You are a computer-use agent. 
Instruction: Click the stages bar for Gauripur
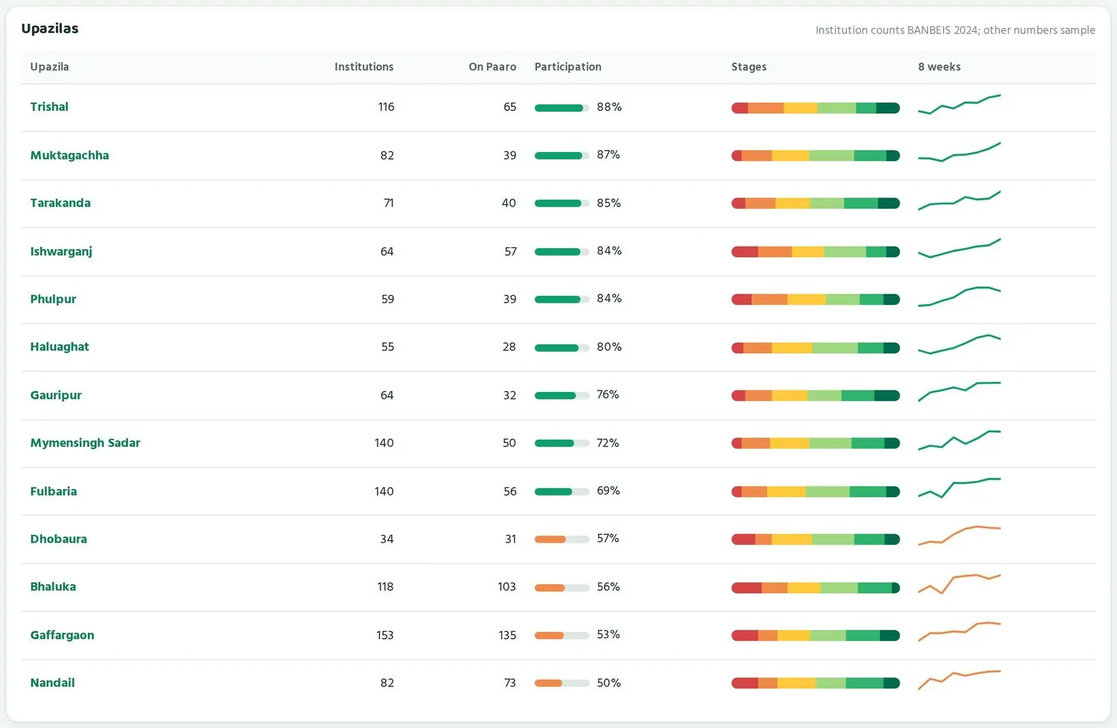coord(815,396)
